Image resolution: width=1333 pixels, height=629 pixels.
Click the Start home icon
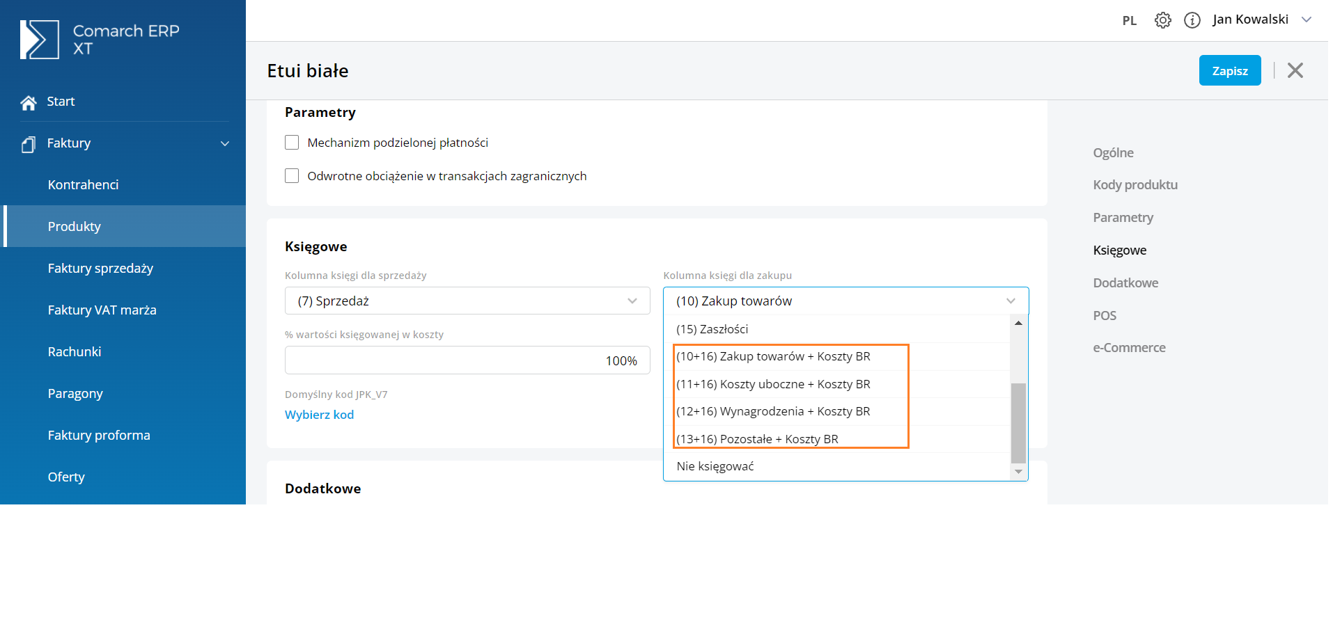tap(29, 102)
